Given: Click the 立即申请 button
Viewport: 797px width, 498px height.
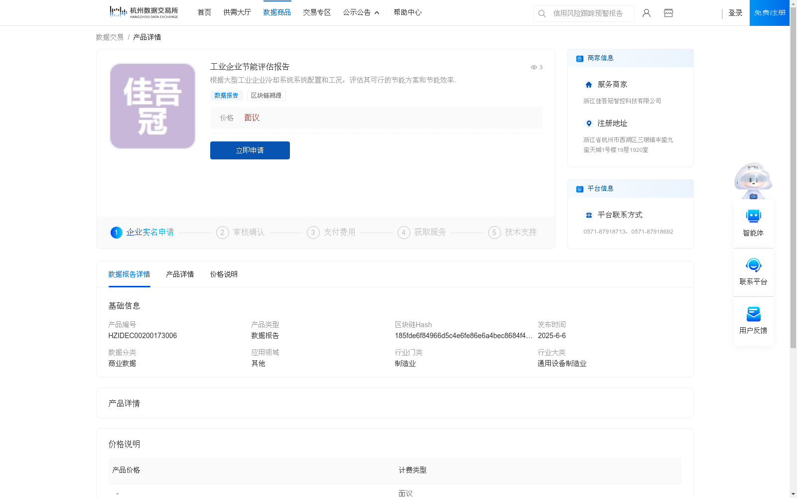Looking at the screenshot, I should point(250,150).
